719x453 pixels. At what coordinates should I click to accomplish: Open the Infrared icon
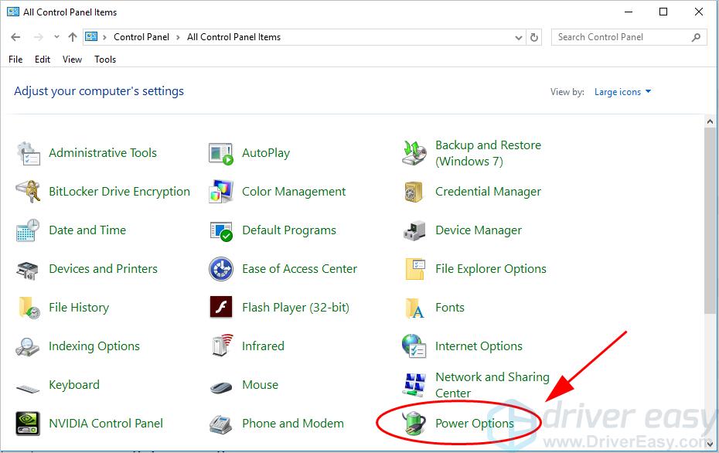pos(221,346)
